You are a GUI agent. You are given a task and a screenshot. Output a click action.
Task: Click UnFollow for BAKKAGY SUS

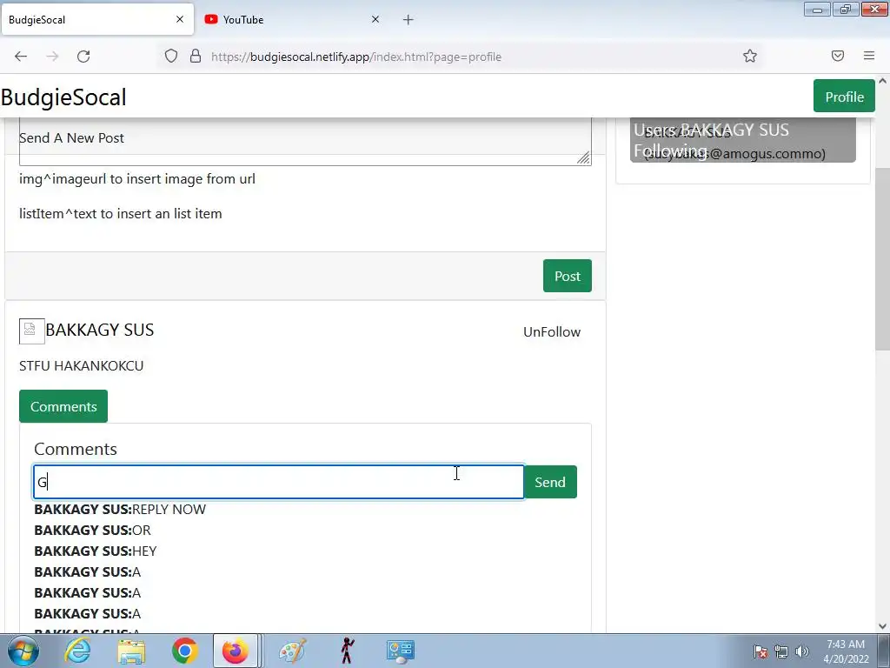click(x=552, y=331)
